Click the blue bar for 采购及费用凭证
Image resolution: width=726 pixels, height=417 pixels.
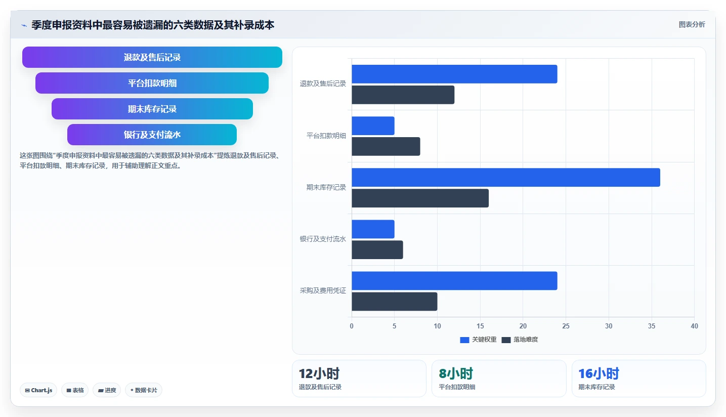tap(454, 281)
